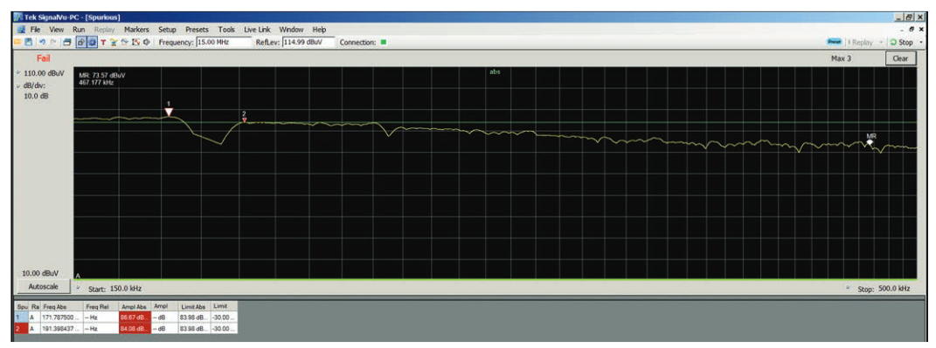The height and width of the screenshot is (348, 936).
Task: Toggle the highlighted settings gear button
Action: tap(92, 43)
